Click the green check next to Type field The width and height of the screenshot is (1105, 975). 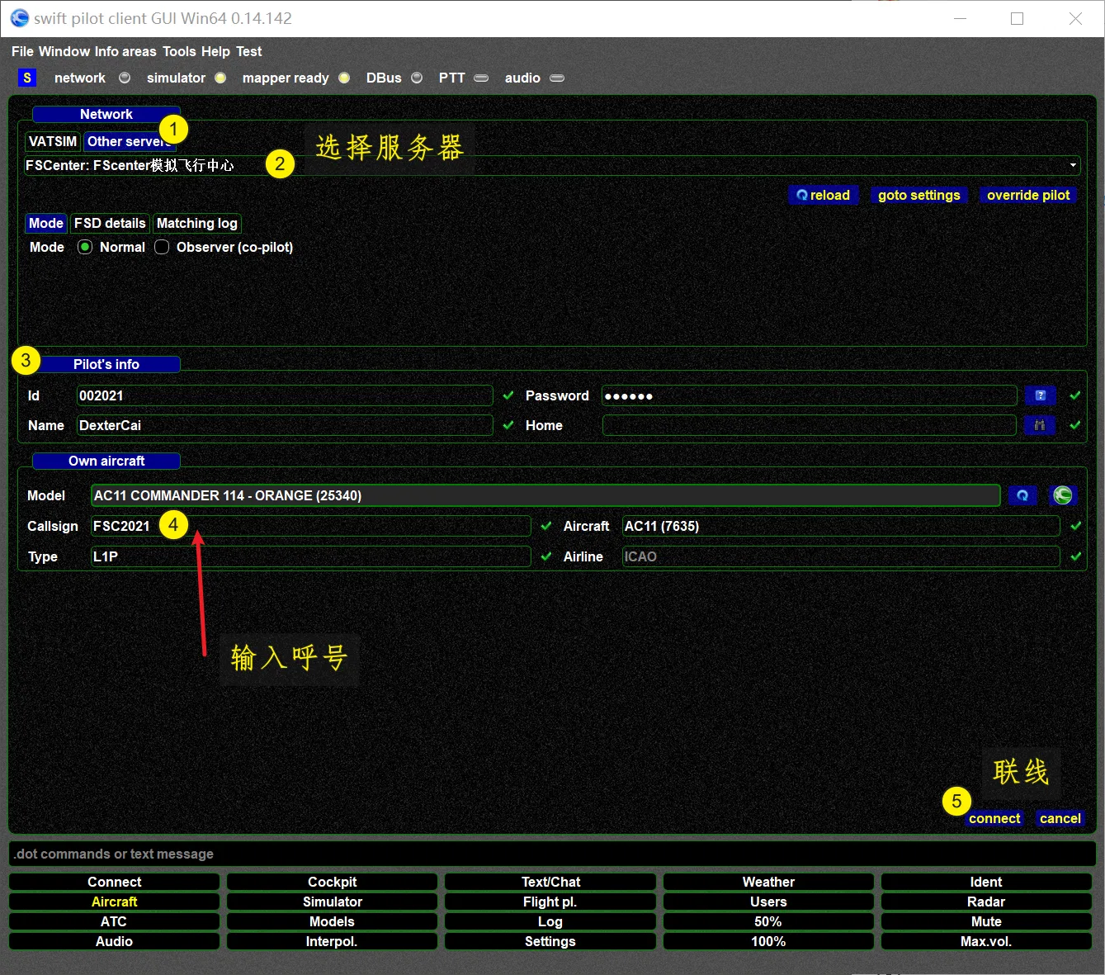coord(546,556)
